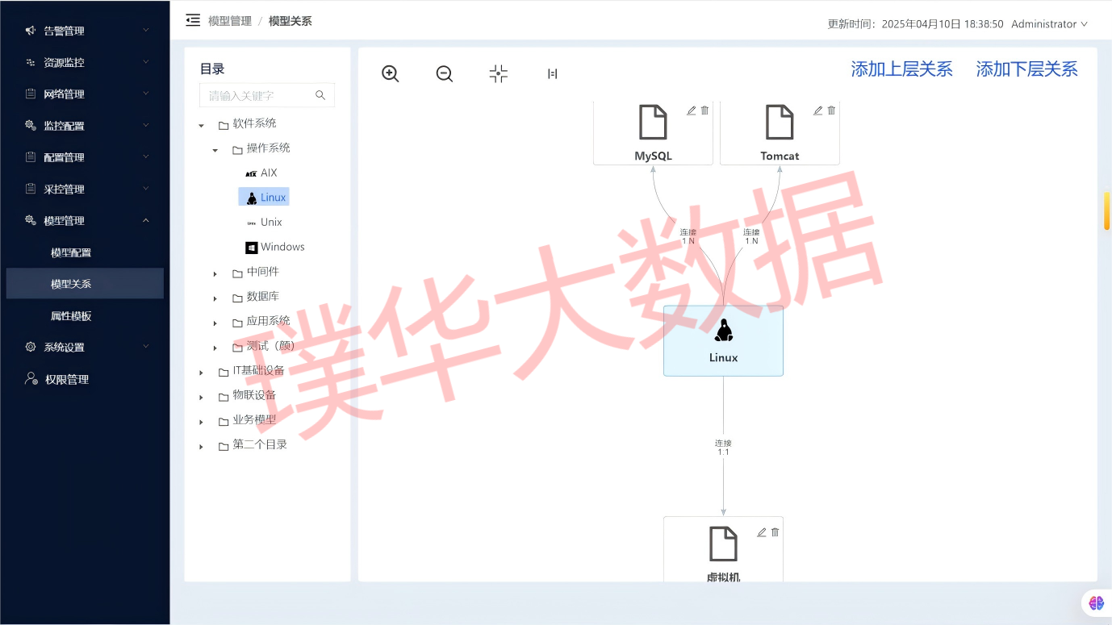Image resolution: width=1112 pixels, height=625 pixels.
Task: Expand the 中间件 folder arrow
Action: (215, 273)
